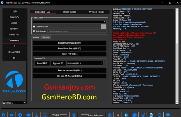The width and height of the screenshot is (181, 117).
Task: Open the YouTube channel icon
Action: click(12, 115)
